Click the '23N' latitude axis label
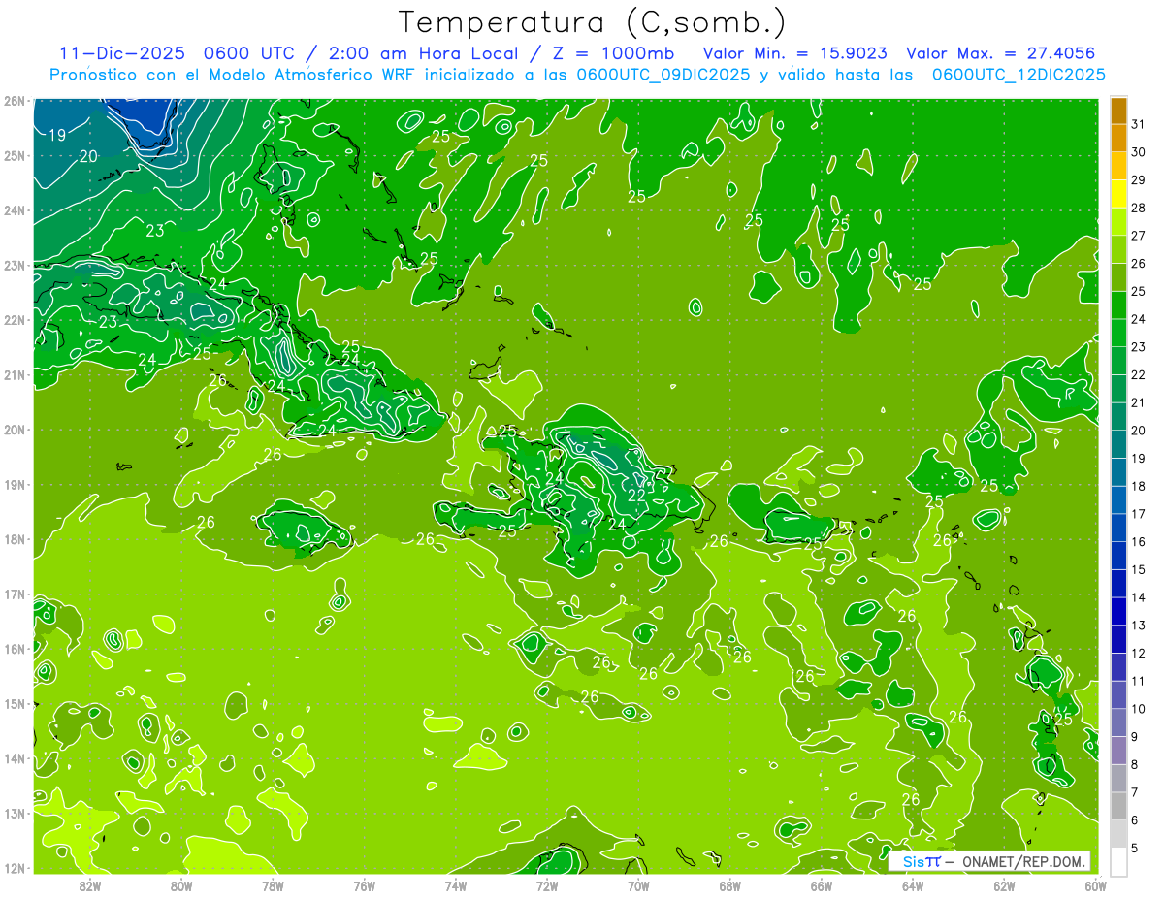 tap(14, 266)
